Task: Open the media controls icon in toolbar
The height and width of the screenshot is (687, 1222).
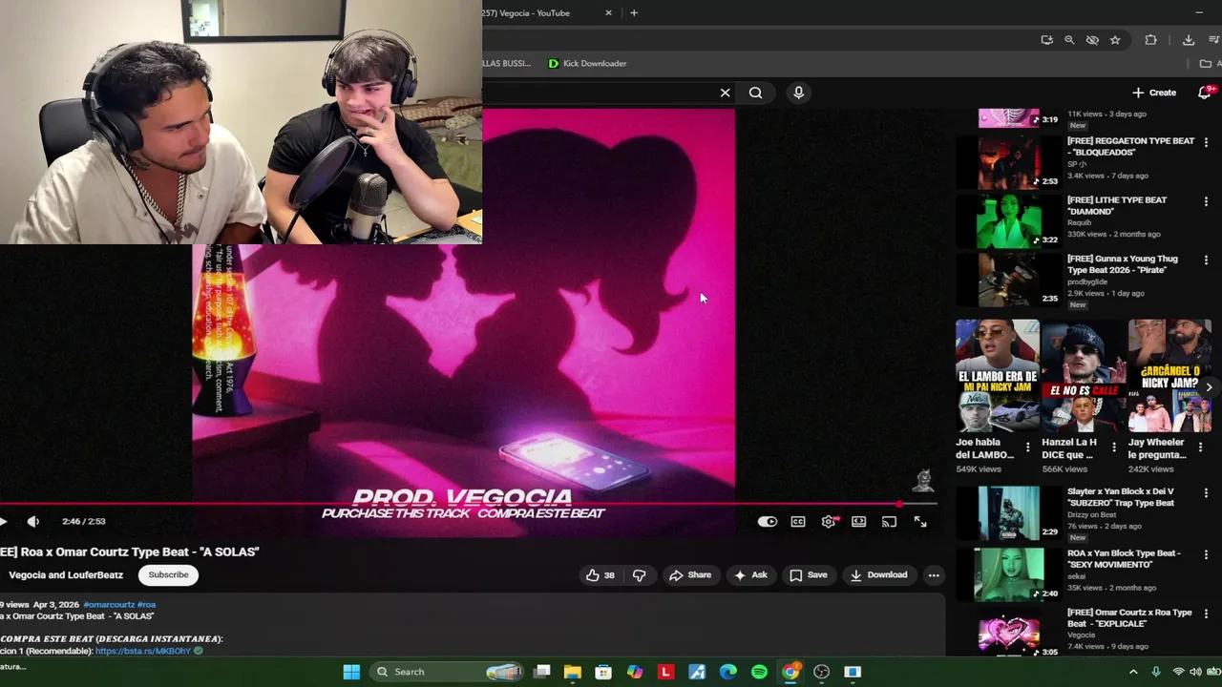Action: (x=1215, y=40)
